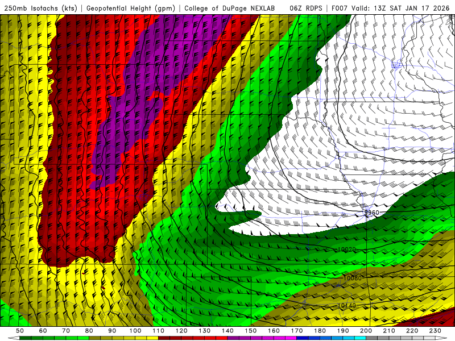
Task: Click the 10080 height contour label
Action: point(352,278)
